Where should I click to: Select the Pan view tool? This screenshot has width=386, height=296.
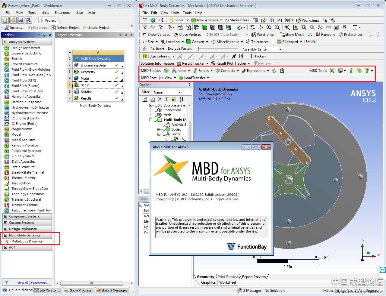coord(261,27)
